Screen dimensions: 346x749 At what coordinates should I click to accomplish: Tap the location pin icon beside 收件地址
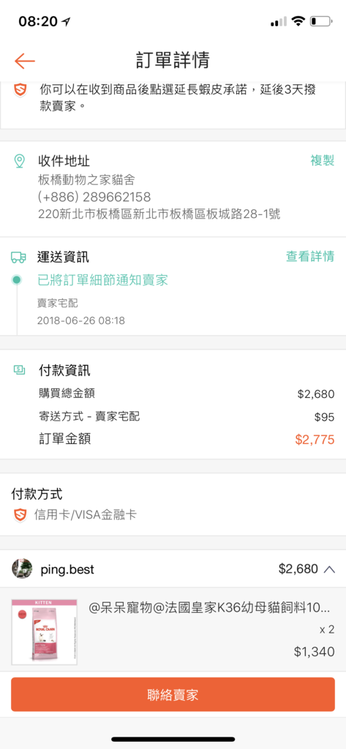pyautogui.click(x=19, y=162)
